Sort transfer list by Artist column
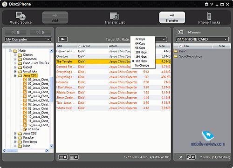Screen dimensions: 233x168 [x=93, y=46]
